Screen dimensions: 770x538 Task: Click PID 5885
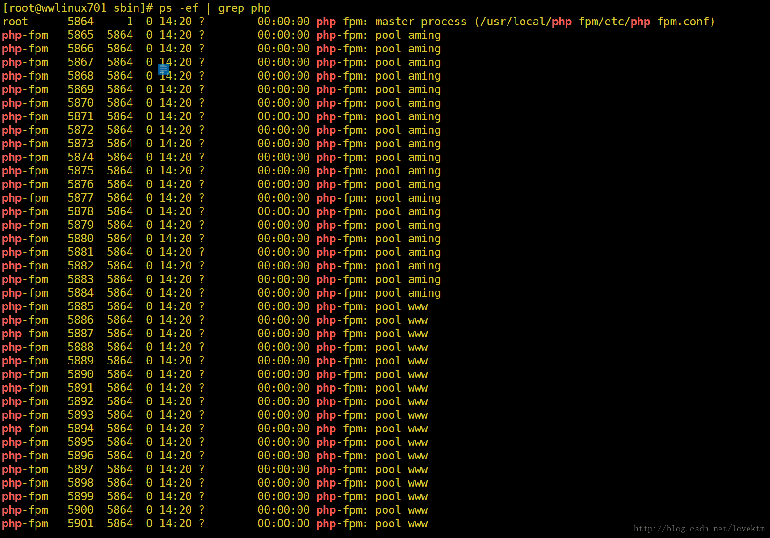coord(80,306)
